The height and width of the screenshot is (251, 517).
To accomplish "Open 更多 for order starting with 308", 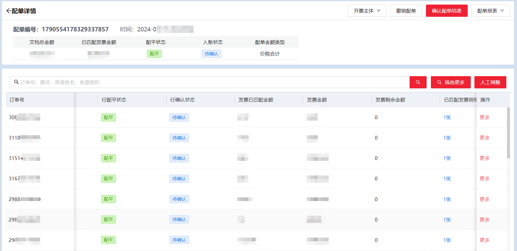I will click(x=484, y=117).
